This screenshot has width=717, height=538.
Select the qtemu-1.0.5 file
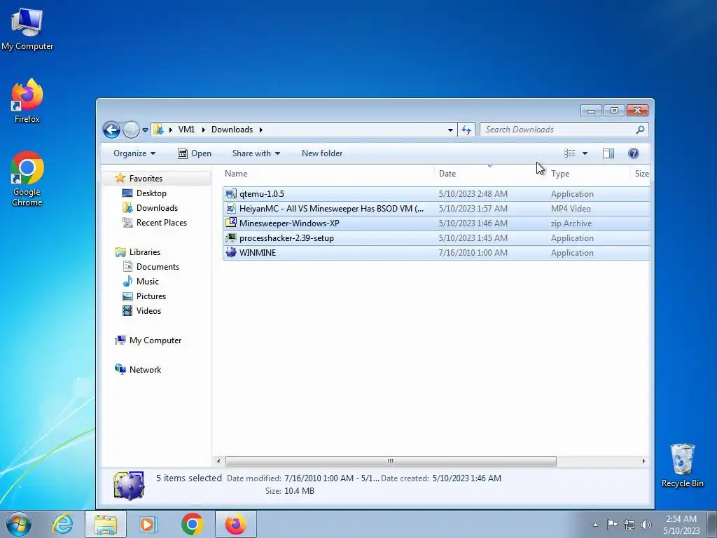coord(436,194)
